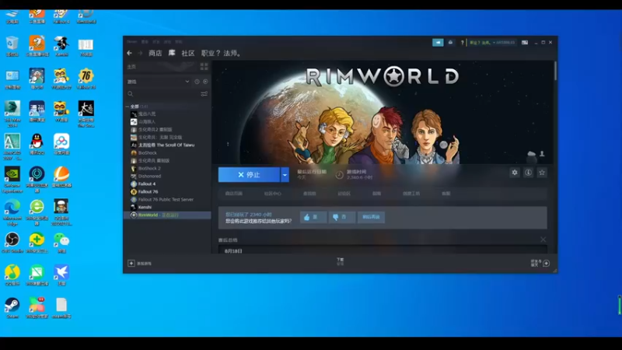Open advanced filter settings icon

pyautogui.click(x=204, y=94)
